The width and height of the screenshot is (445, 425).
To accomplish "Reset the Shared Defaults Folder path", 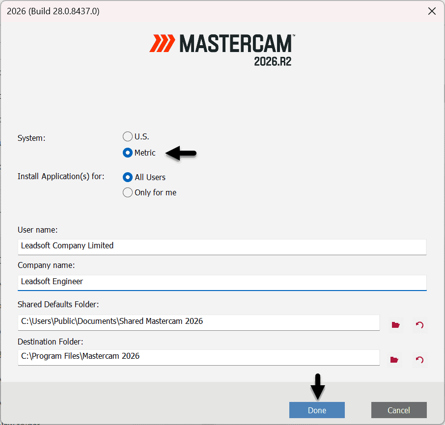I will pos(419,324).
